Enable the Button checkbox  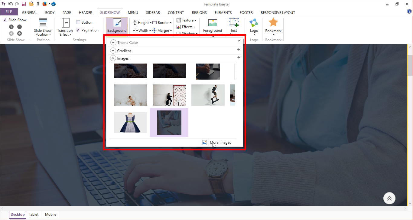(78, 22)
